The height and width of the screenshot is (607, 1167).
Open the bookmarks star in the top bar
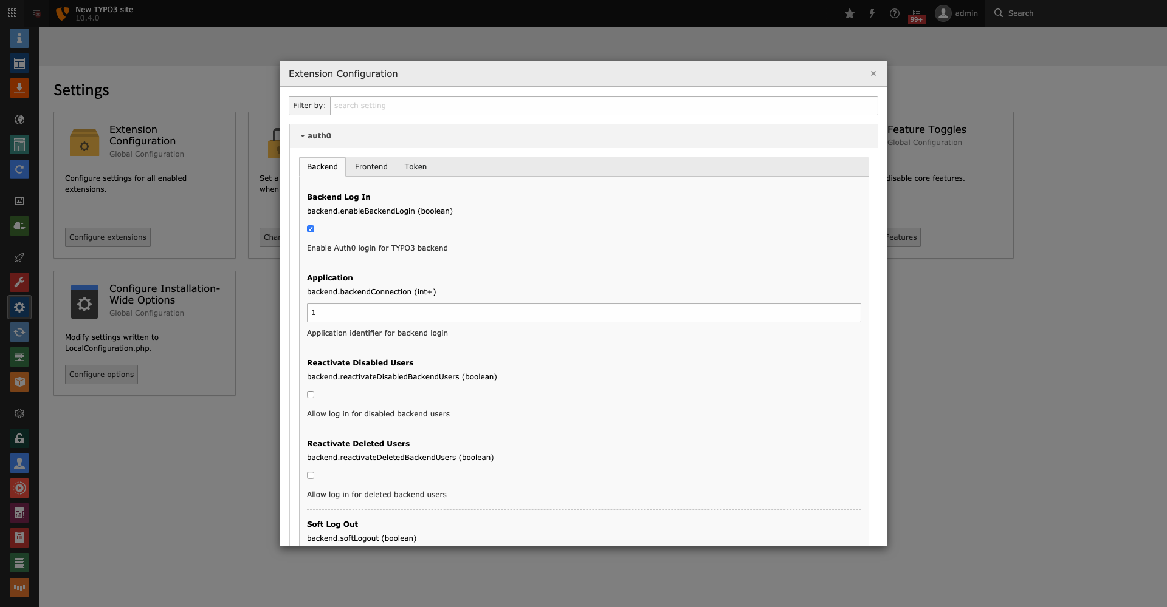tap(849, 13)
